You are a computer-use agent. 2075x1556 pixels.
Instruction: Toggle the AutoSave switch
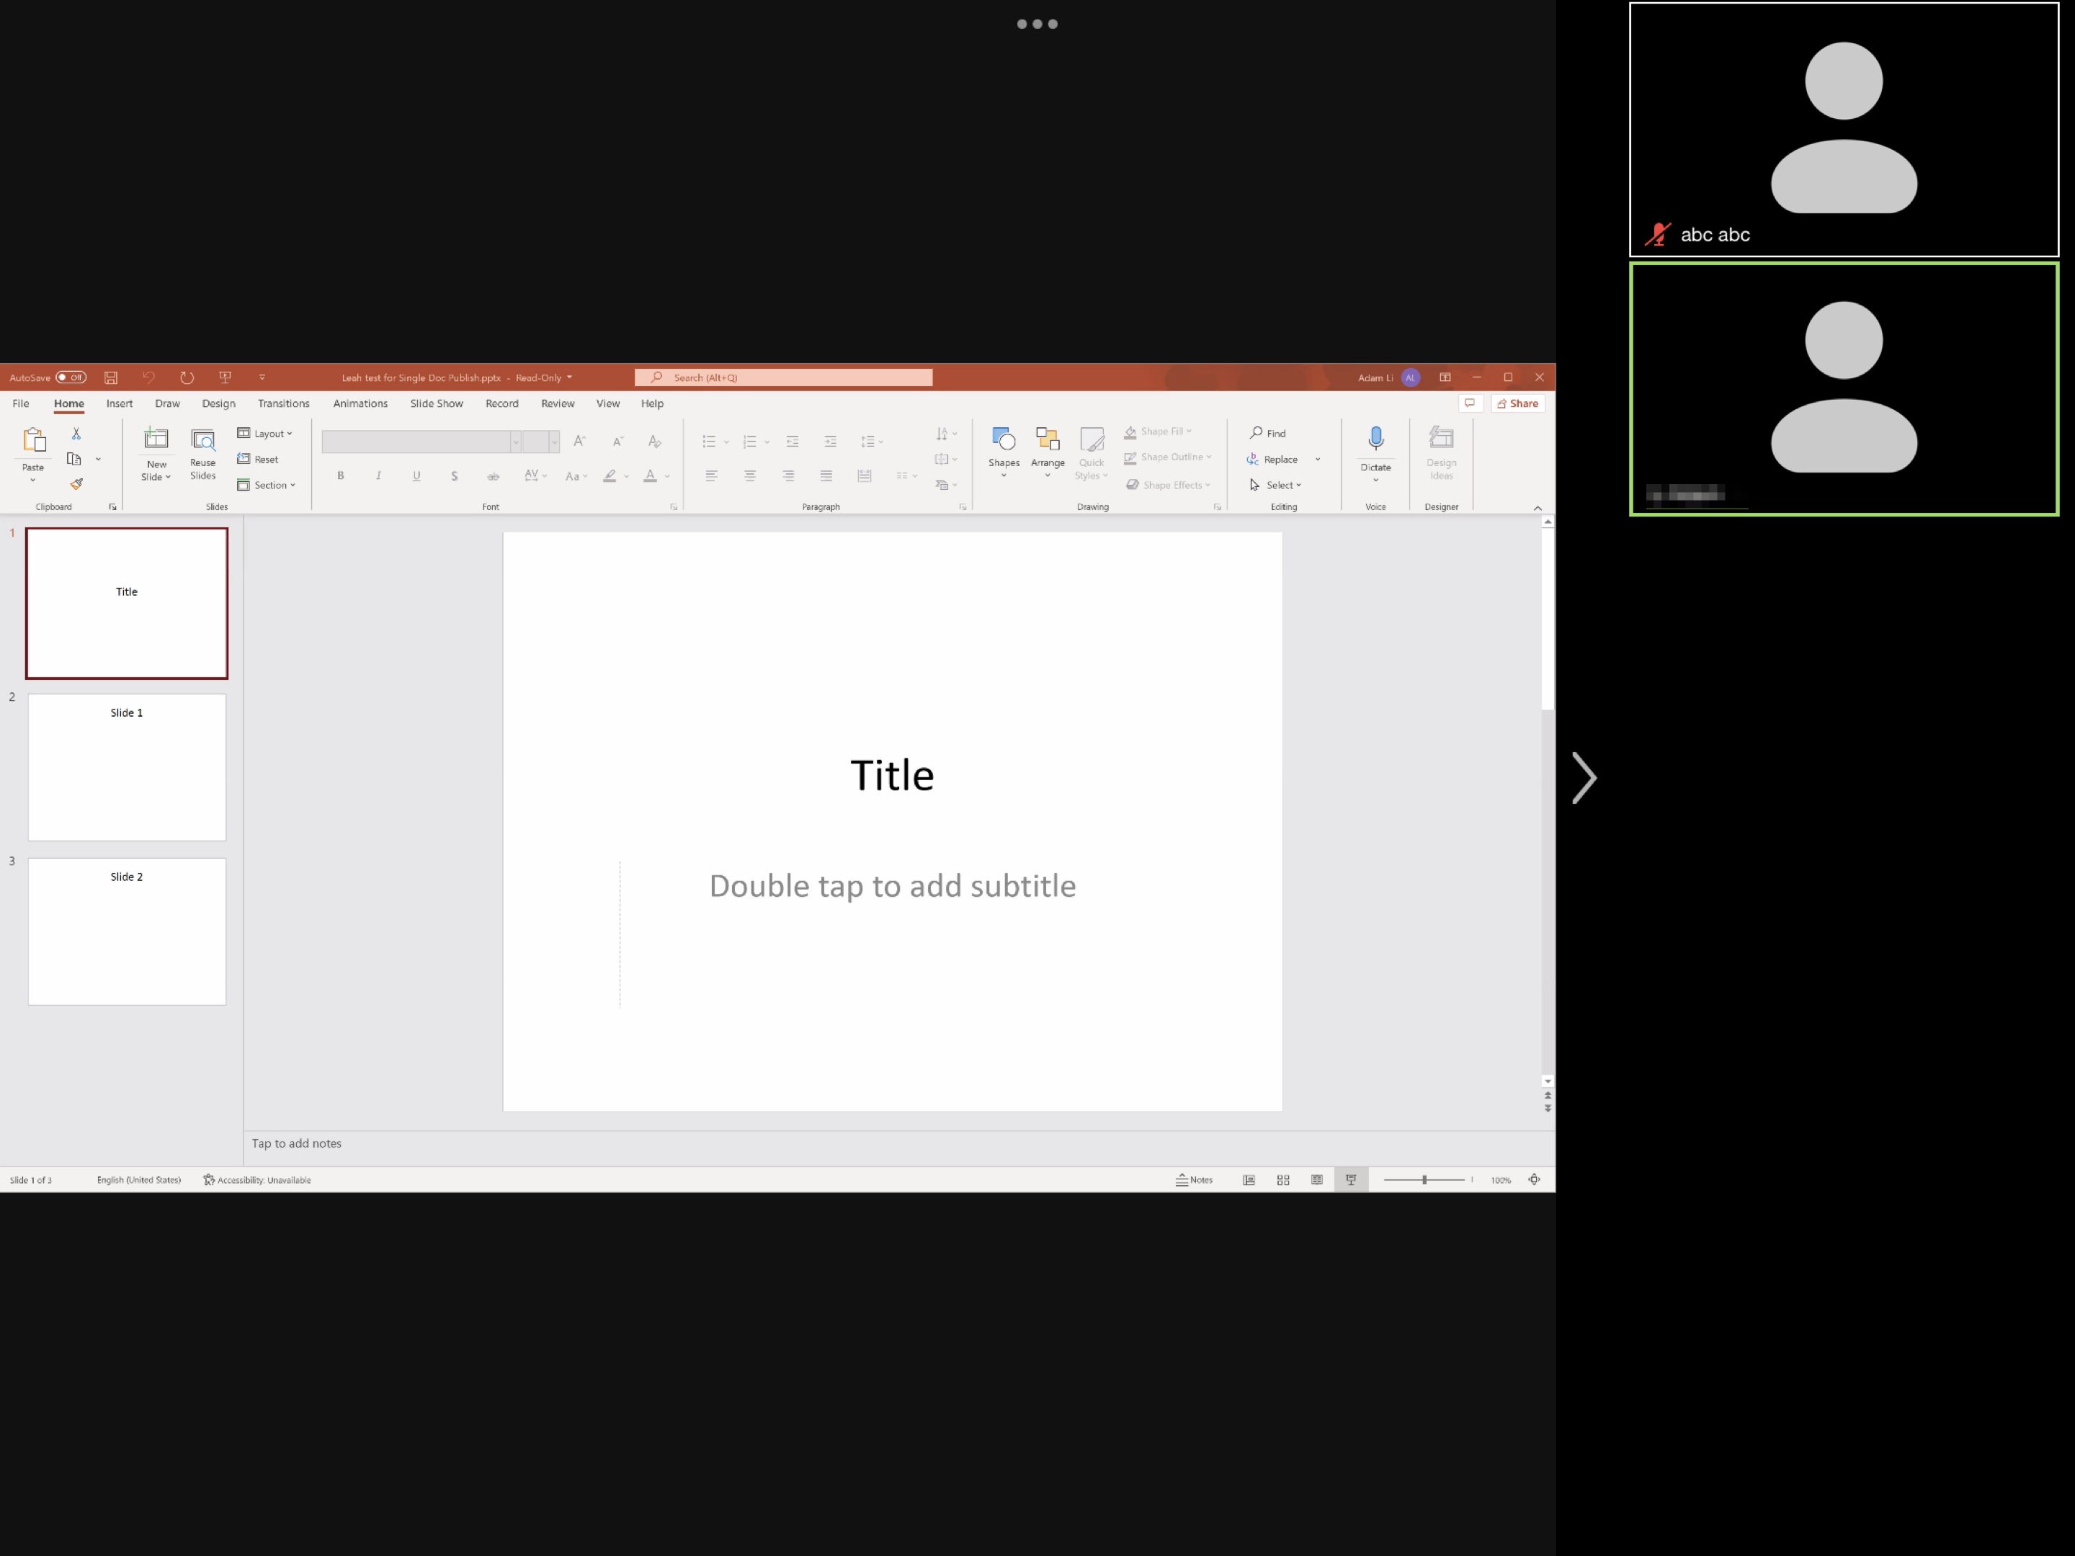pos(71,377)
